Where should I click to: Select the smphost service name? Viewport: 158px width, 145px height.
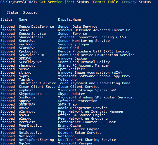tap(26, 90)
